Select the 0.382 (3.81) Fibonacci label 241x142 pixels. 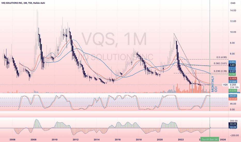(x=220, y=63)
